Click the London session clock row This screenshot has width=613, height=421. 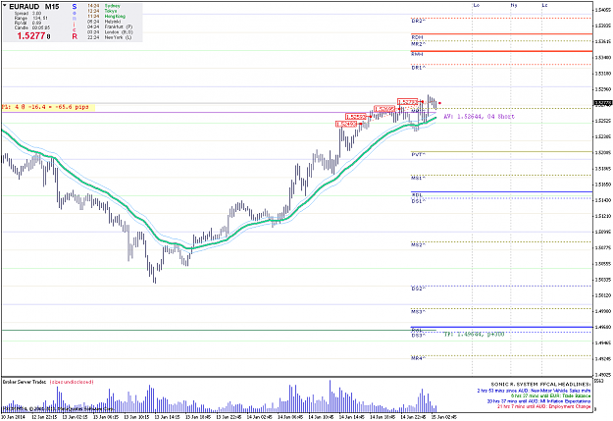110,32
